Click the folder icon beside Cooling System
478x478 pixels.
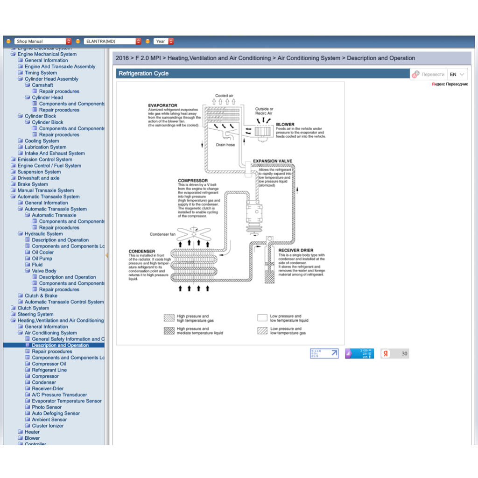(x=20, y=141)
